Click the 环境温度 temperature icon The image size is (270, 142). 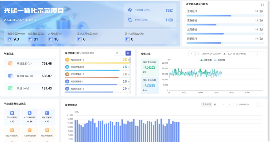point(10,63)
